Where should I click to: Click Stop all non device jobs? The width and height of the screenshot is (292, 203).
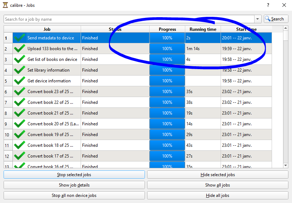[74, 195]
